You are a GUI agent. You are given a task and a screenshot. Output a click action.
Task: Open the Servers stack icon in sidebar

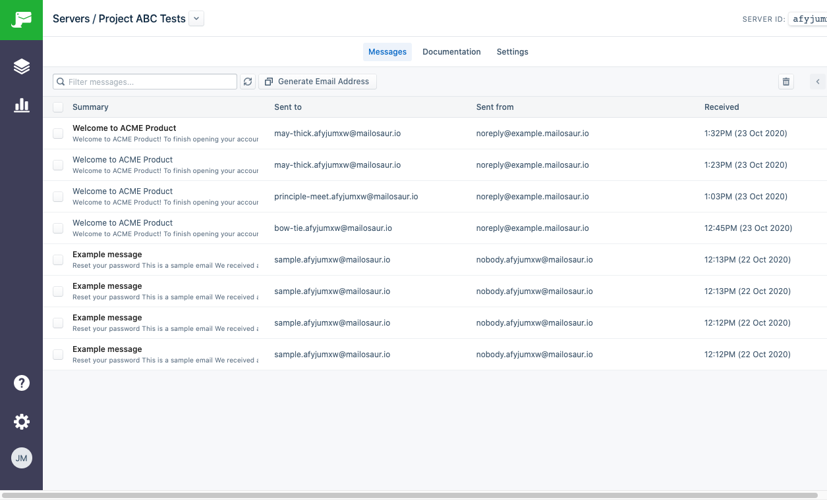22,66
